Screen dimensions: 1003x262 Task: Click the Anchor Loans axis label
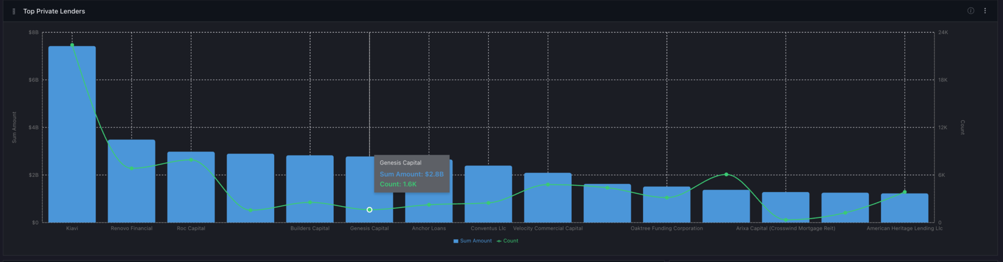(x=429, y=229)
